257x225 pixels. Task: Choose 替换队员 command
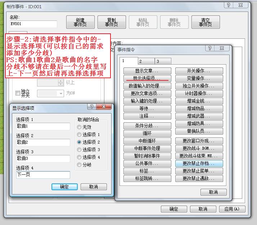coord(199,131)
